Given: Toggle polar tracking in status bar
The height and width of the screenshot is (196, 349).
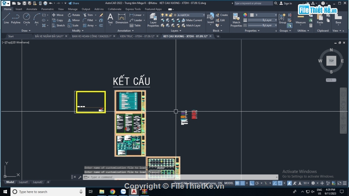Looking at the screenshot, I should tap(257, 183).
